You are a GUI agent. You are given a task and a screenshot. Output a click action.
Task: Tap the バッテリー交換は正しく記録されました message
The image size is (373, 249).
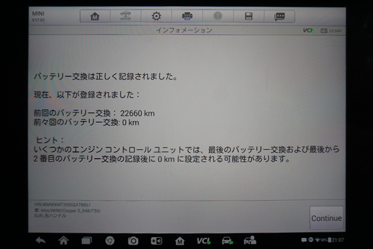point(106,76)
